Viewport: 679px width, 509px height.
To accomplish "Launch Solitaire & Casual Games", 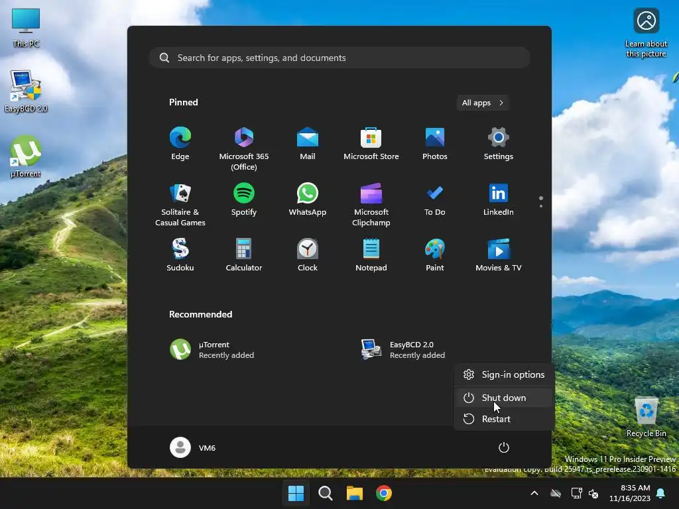I will (x=180, y=205).
